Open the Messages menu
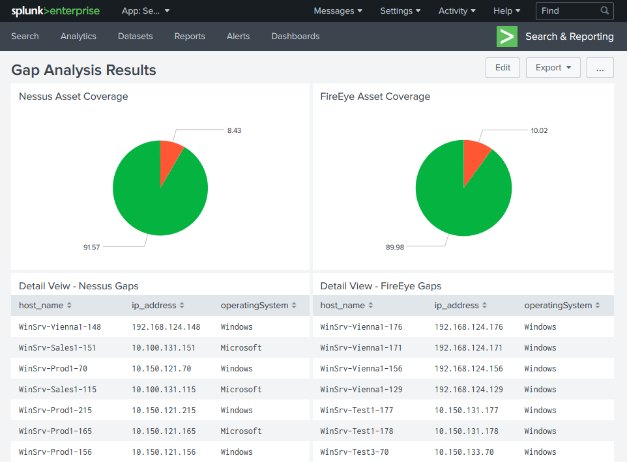This screenshot has width=627, height=462. [x=338, y=11]
